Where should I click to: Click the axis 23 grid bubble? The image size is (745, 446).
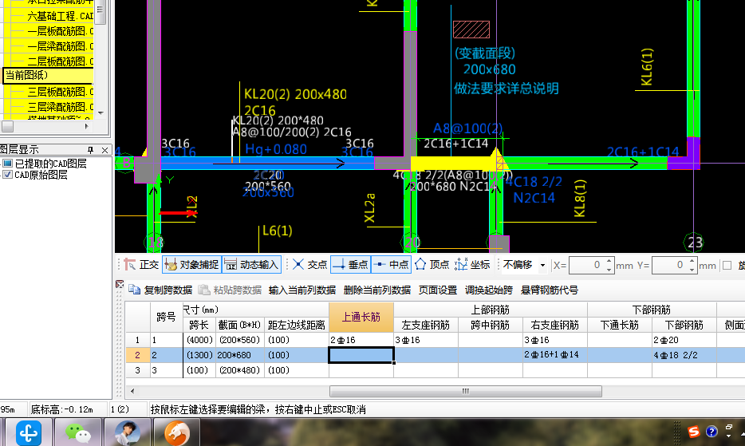pyautogui.click(x=694, y=243)
